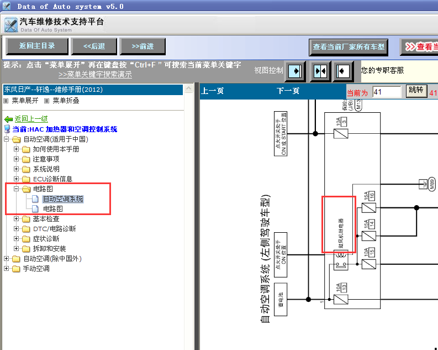Screen dimensions: 438x350
Task: Click 菜单展开 to expand menu
Action: click(25, 101)
